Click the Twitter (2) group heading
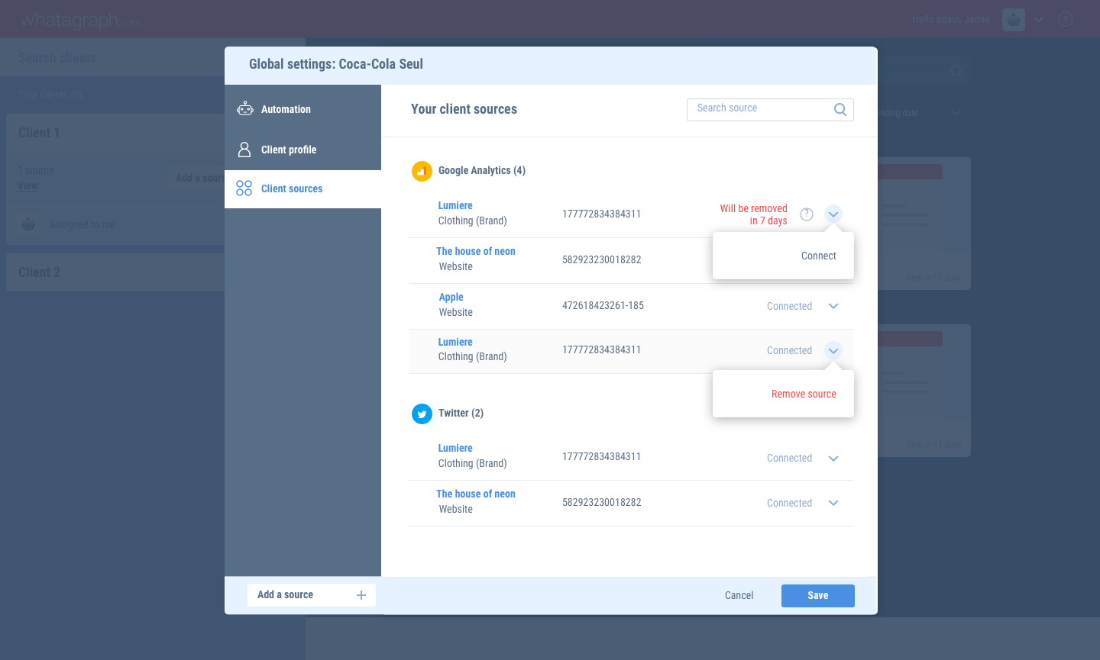Screen dimensions: 1100x660 click(461, 414)
